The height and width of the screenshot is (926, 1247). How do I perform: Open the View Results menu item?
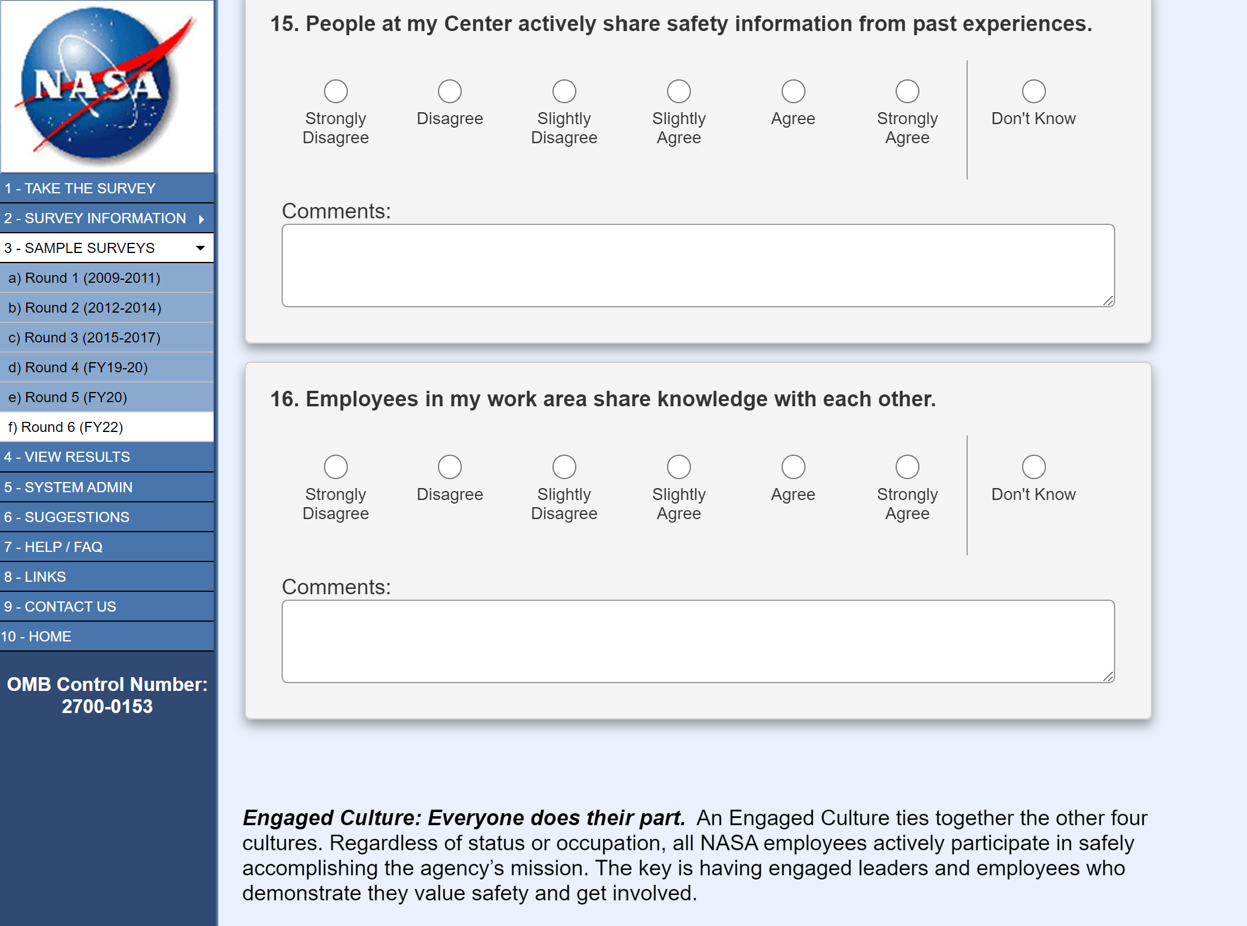click(x=67, y=457)
